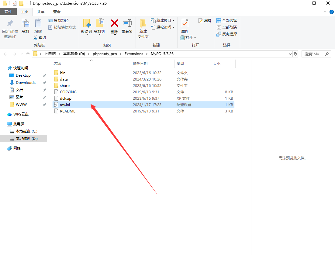Click the Delete (删除) red X icon

tap(114, 23)
